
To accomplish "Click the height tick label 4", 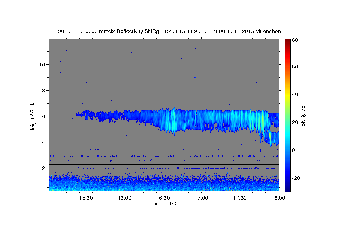I will pyautogui.click(x=43, y=142).
